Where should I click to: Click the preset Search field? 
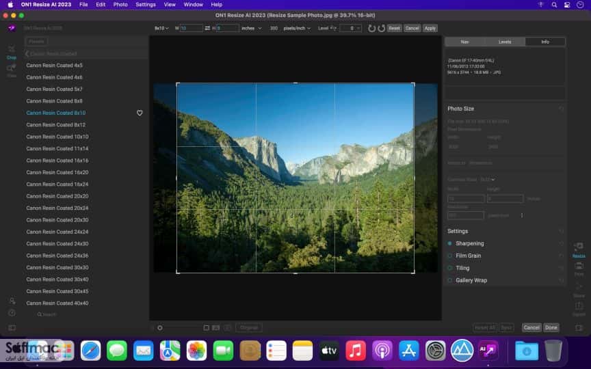pyautogui.click(x=47, y=314)
